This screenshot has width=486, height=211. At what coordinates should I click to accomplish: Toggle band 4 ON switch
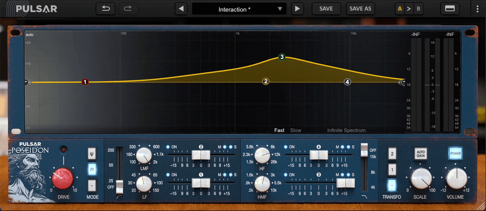pos(289,147)
